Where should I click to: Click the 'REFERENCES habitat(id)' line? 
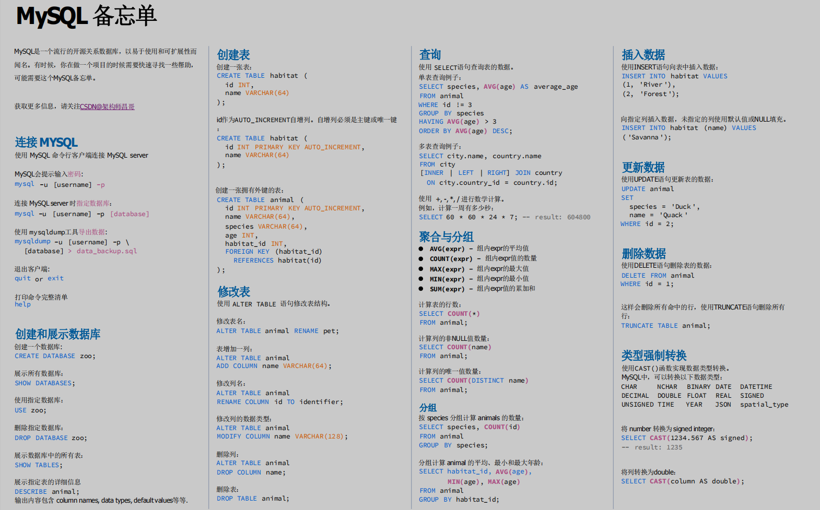[277, 260]
